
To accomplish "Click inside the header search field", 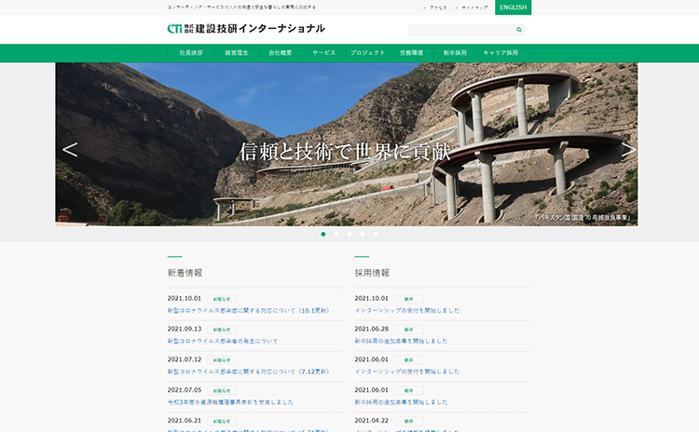I will click(x=461, y=30).
